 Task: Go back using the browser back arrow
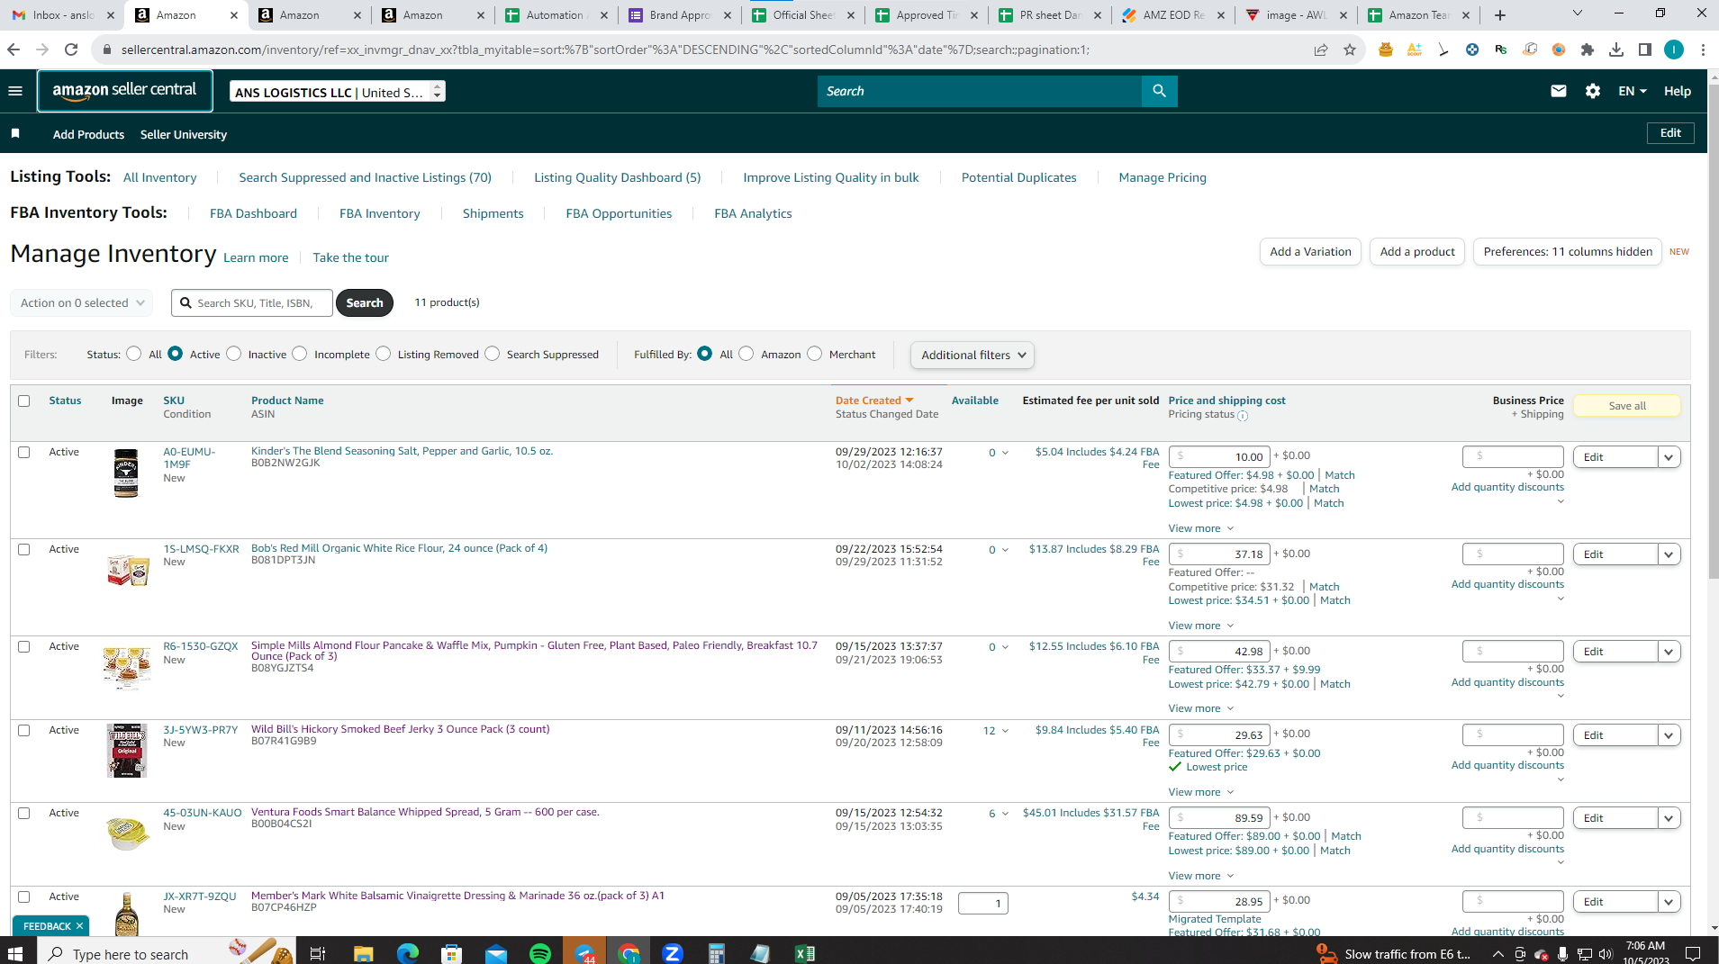(x=14, y=50)
